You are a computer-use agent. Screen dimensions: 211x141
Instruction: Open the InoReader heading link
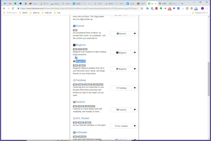click(81, 132)
